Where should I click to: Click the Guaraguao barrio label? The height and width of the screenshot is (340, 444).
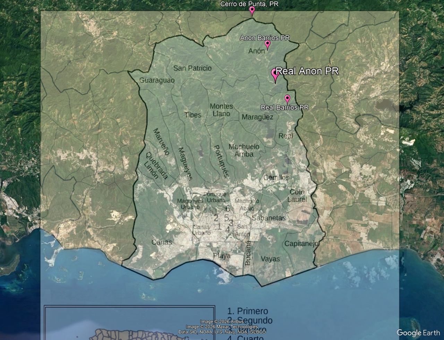[x=157, y=80]
